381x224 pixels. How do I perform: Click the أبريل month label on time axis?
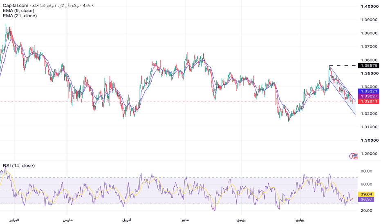[x=126, y=220]
